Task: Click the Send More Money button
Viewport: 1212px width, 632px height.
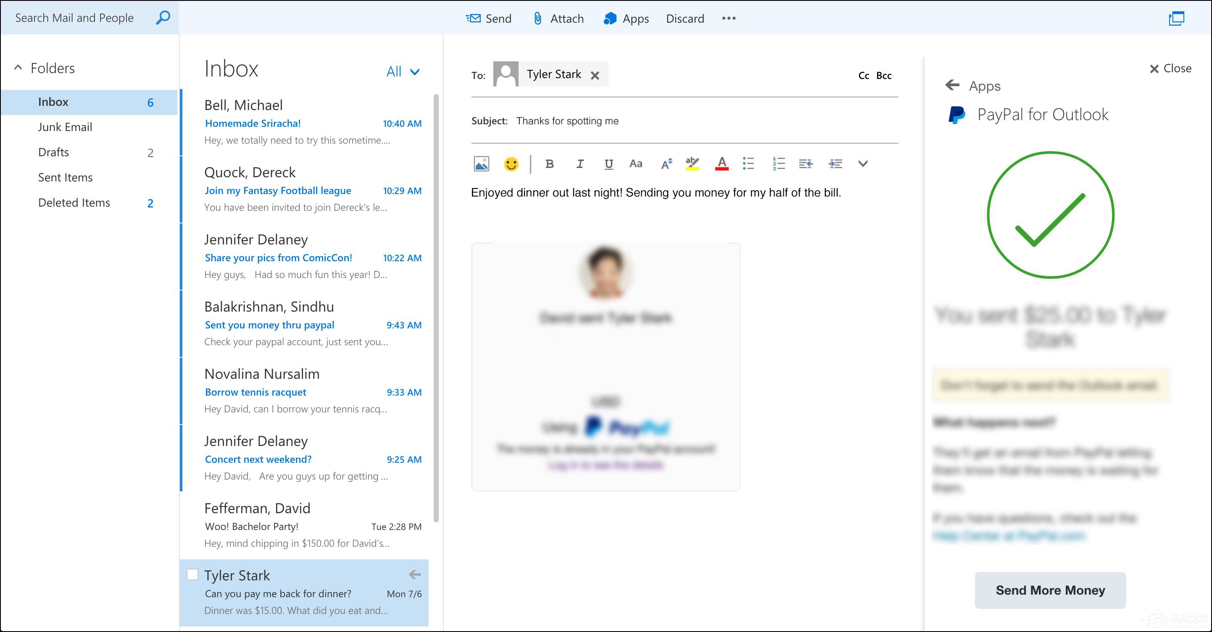Action: click(1050, 590)
